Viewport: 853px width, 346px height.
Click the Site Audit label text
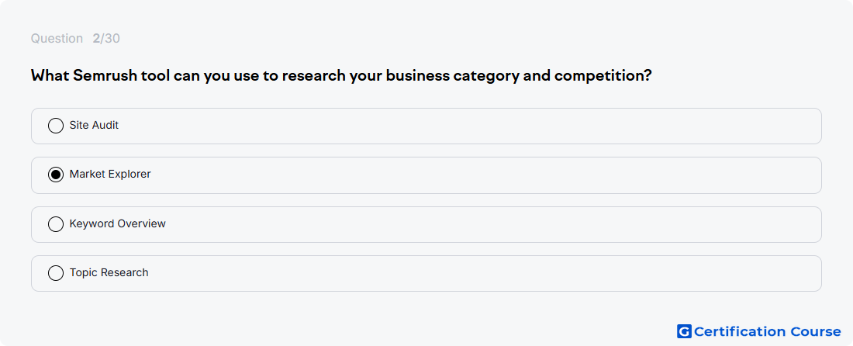click(x=94, y=125)
